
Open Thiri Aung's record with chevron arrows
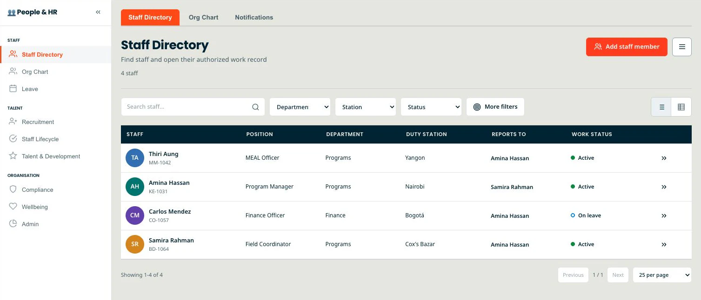664,158
